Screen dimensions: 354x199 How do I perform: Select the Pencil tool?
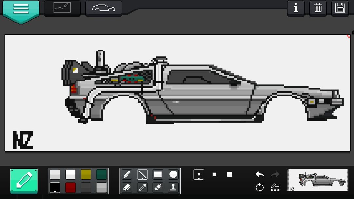[127, 174]
